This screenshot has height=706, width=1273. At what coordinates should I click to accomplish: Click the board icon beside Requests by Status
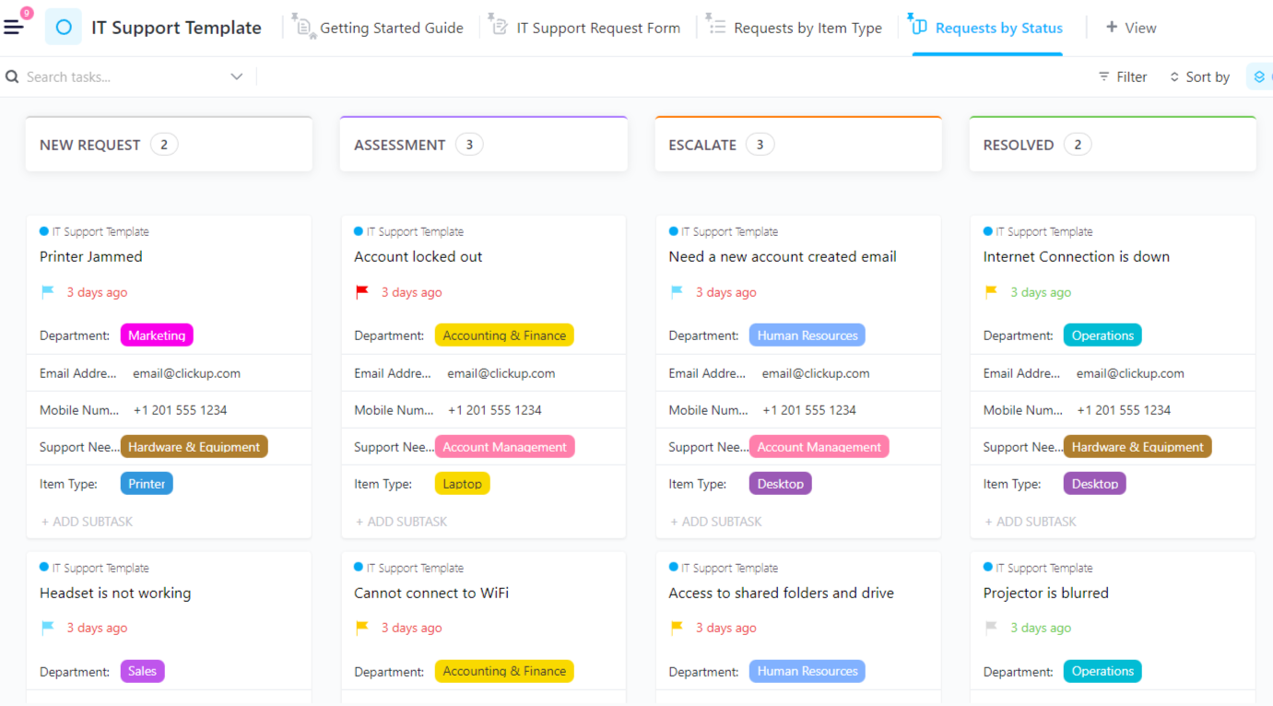pyautogui.click(x=918, y=27)
